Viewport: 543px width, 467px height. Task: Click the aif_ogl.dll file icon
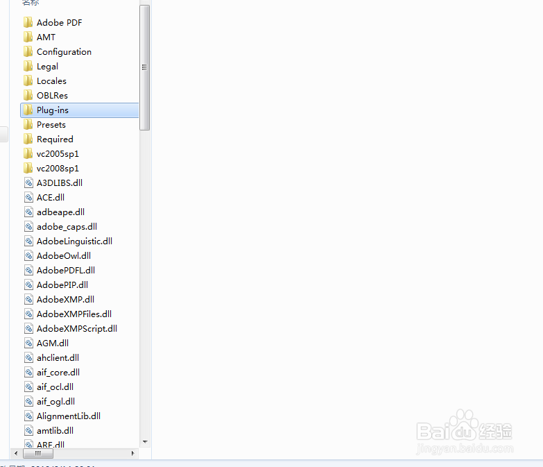[x=28, y=402]
